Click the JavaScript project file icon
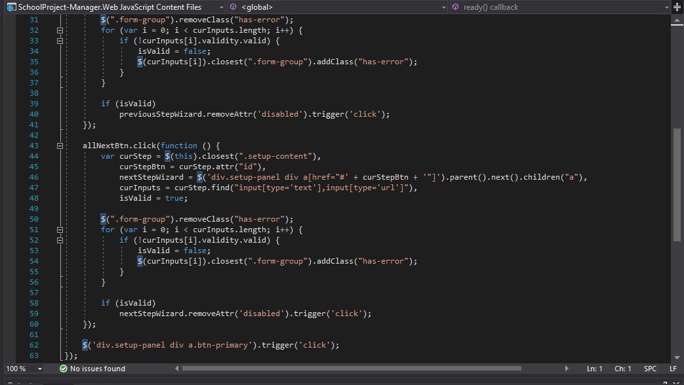This screenshot has height=385, width=684. pyautogui.click(x=11, y=7)
